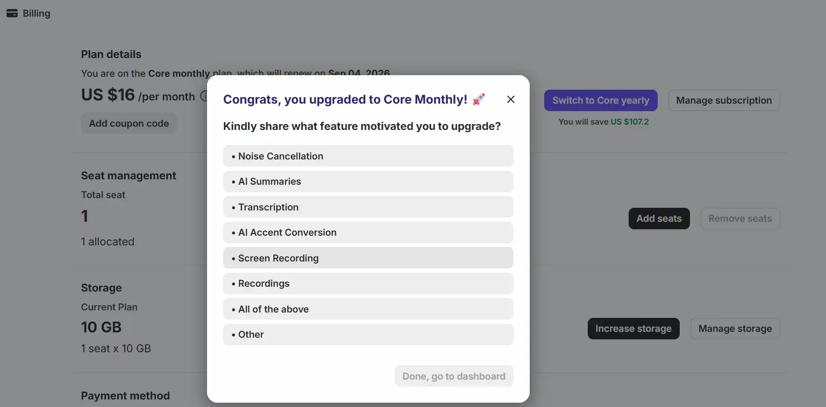This screenshot has height=407, width=826.
Task: Switch to Core yearly plan
Action: pyautogui.click(x=601, y=100)
